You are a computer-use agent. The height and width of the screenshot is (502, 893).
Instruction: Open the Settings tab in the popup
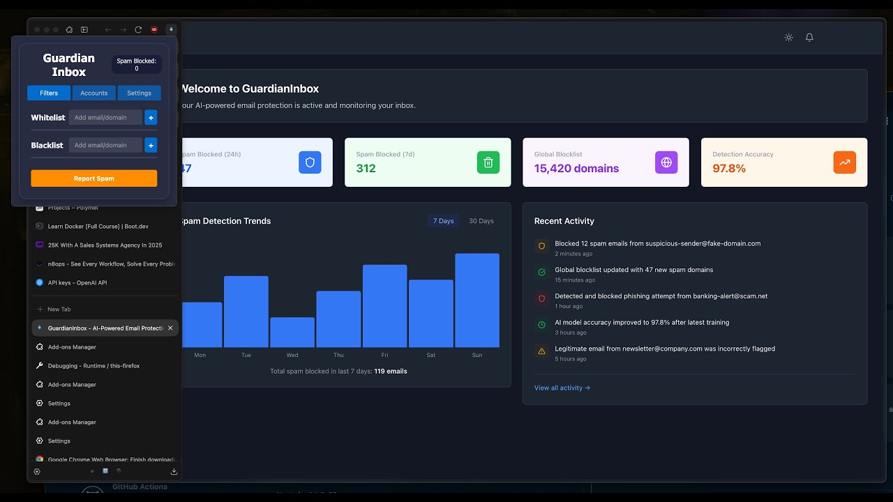[x=140, y=93]
